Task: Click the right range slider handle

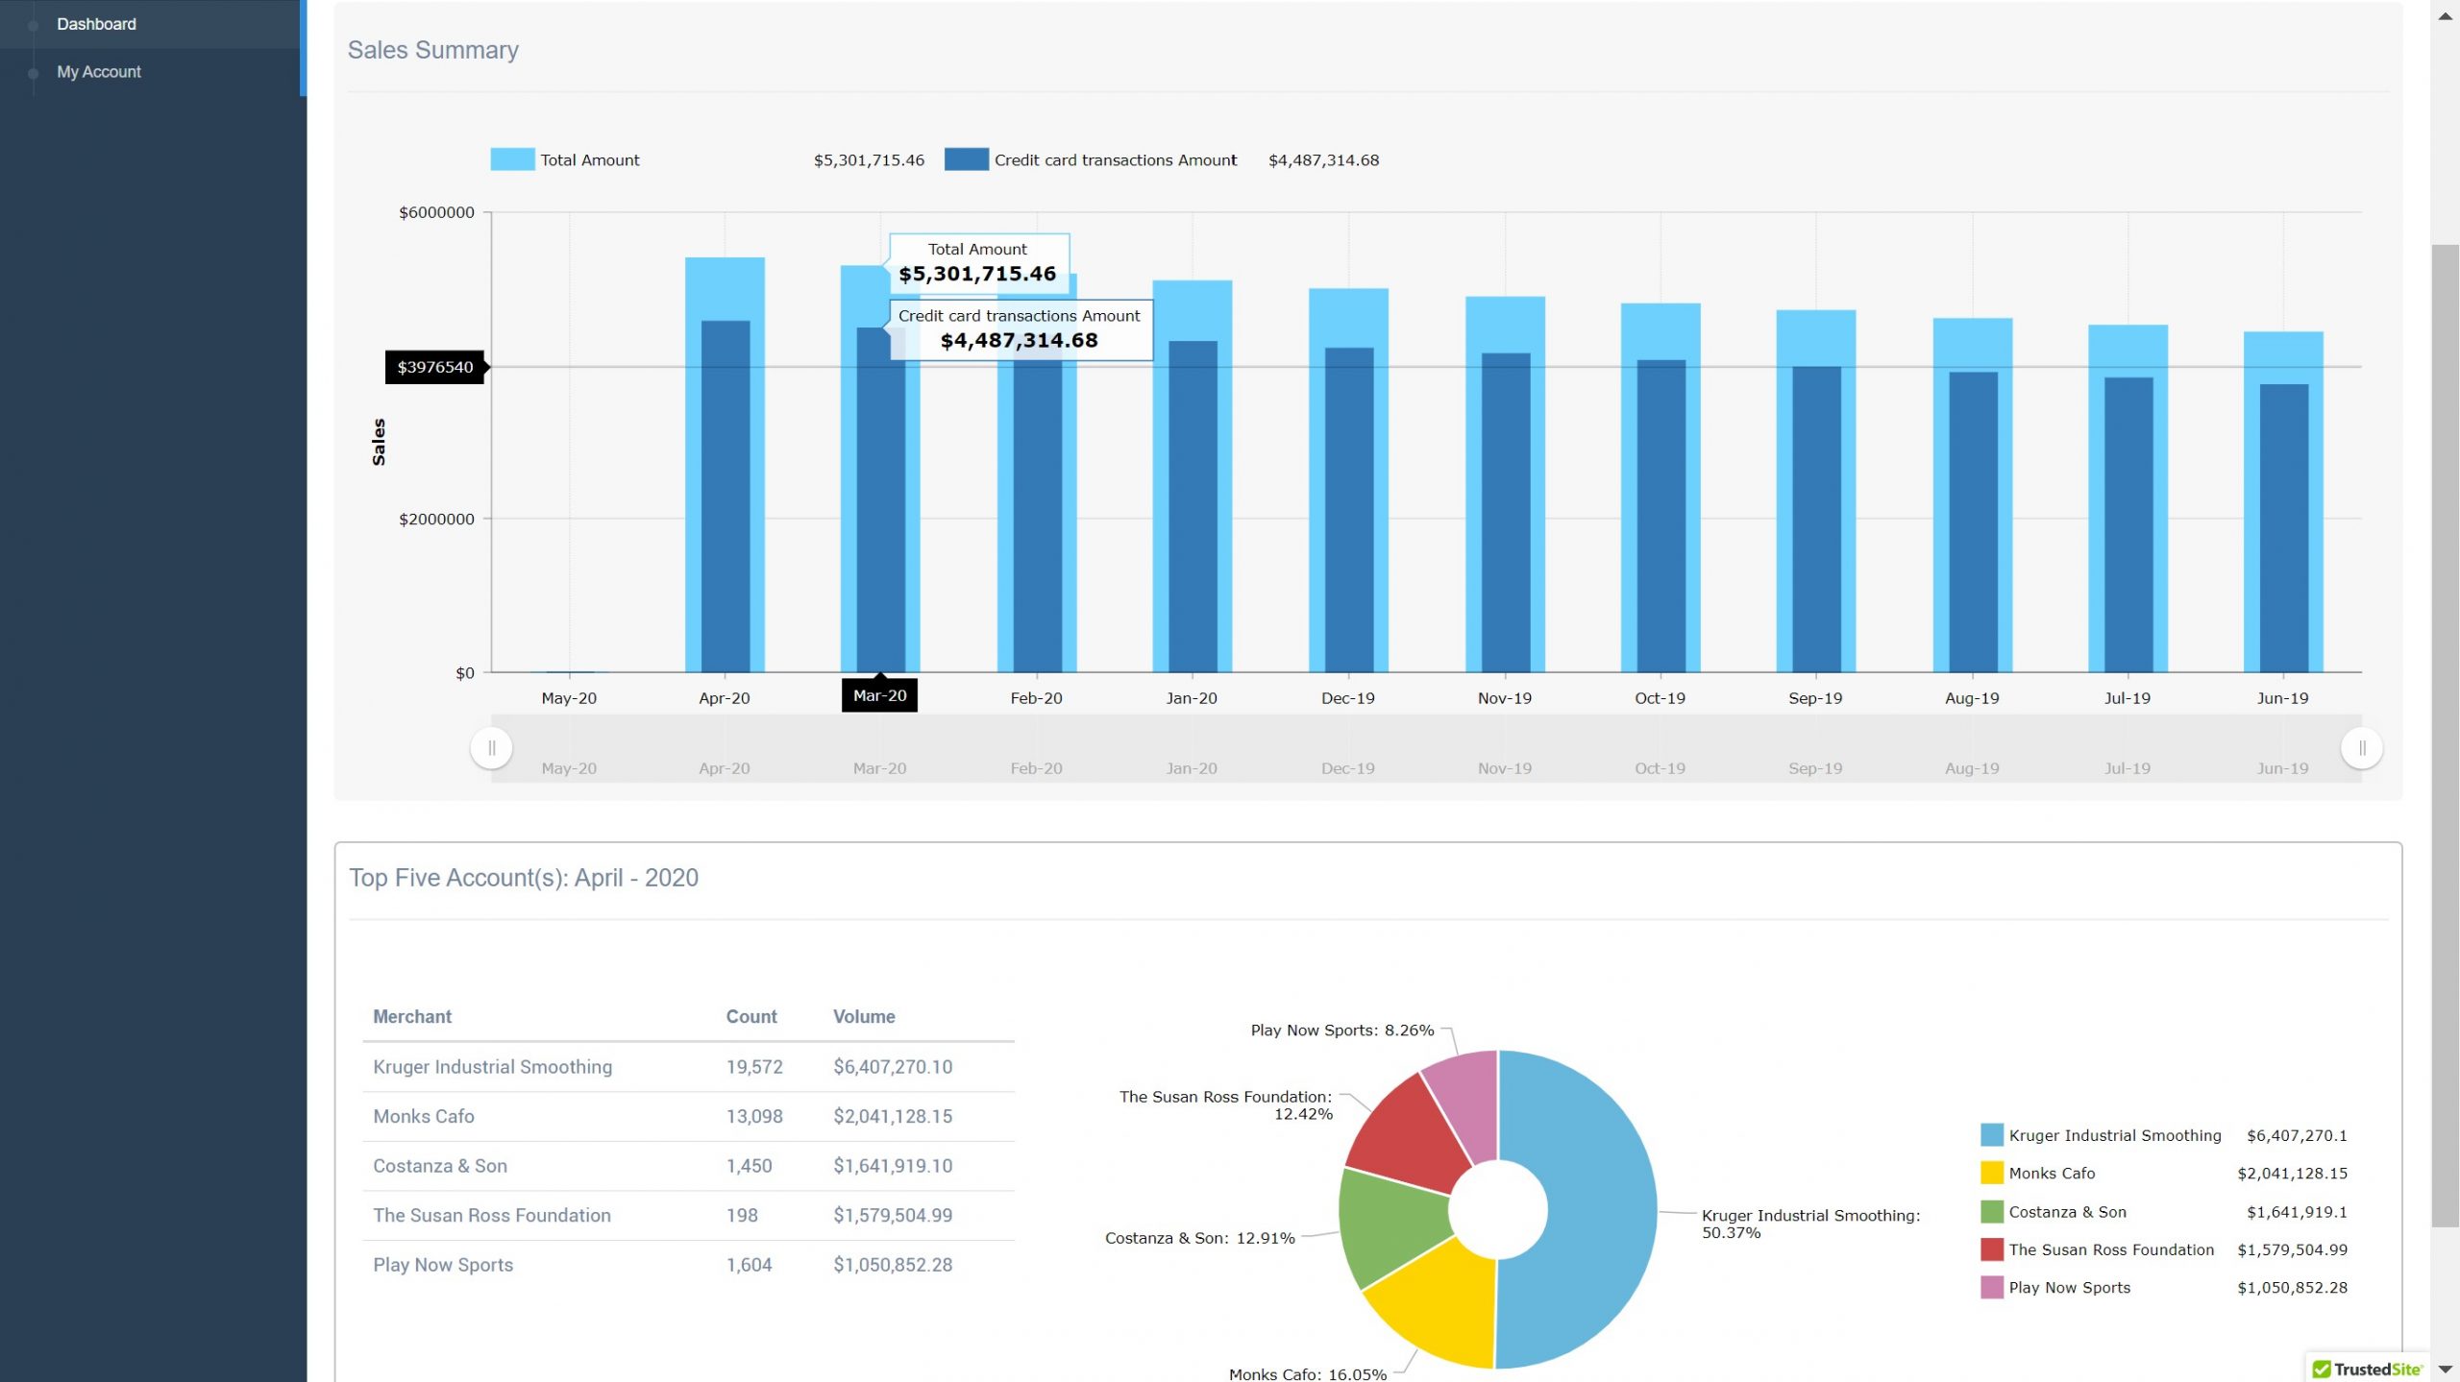Action: point(2361,748)
